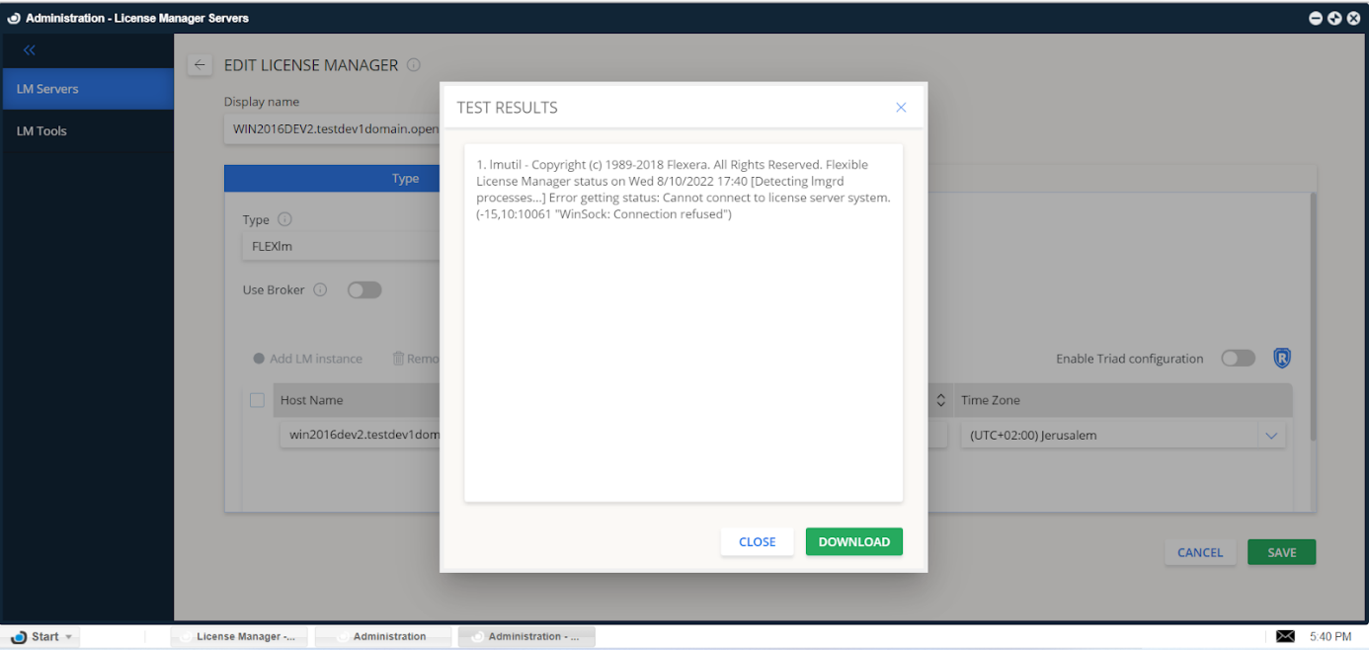
Task: Check the Host Name header checkbox
Action: tap(257, 400)
